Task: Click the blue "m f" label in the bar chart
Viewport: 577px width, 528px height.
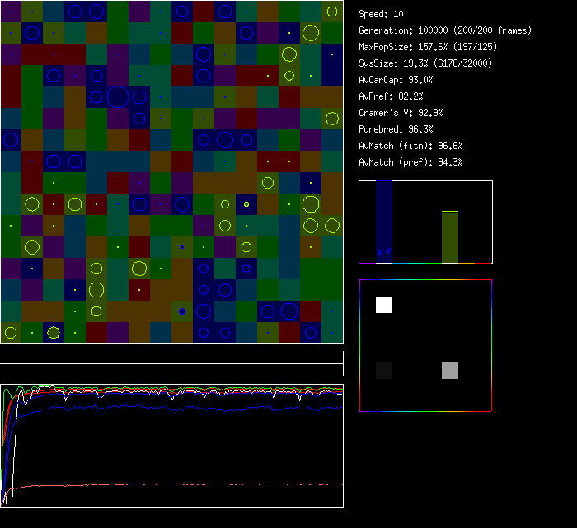Action: (383, 252)
